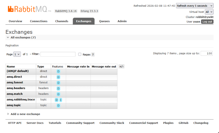This screenshot has width=219, height=133.
Task: Click the Message rate out header
Action: (x=104, y=66)
